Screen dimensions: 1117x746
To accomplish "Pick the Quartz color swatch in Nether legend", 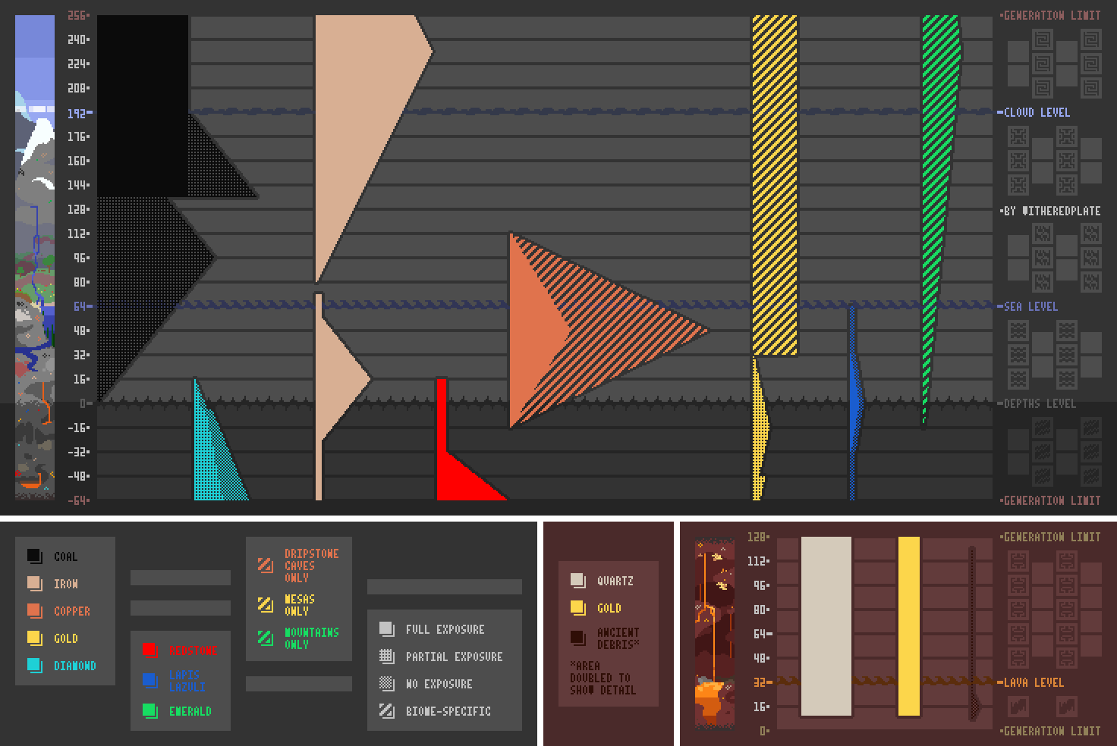I will point(577,581).
